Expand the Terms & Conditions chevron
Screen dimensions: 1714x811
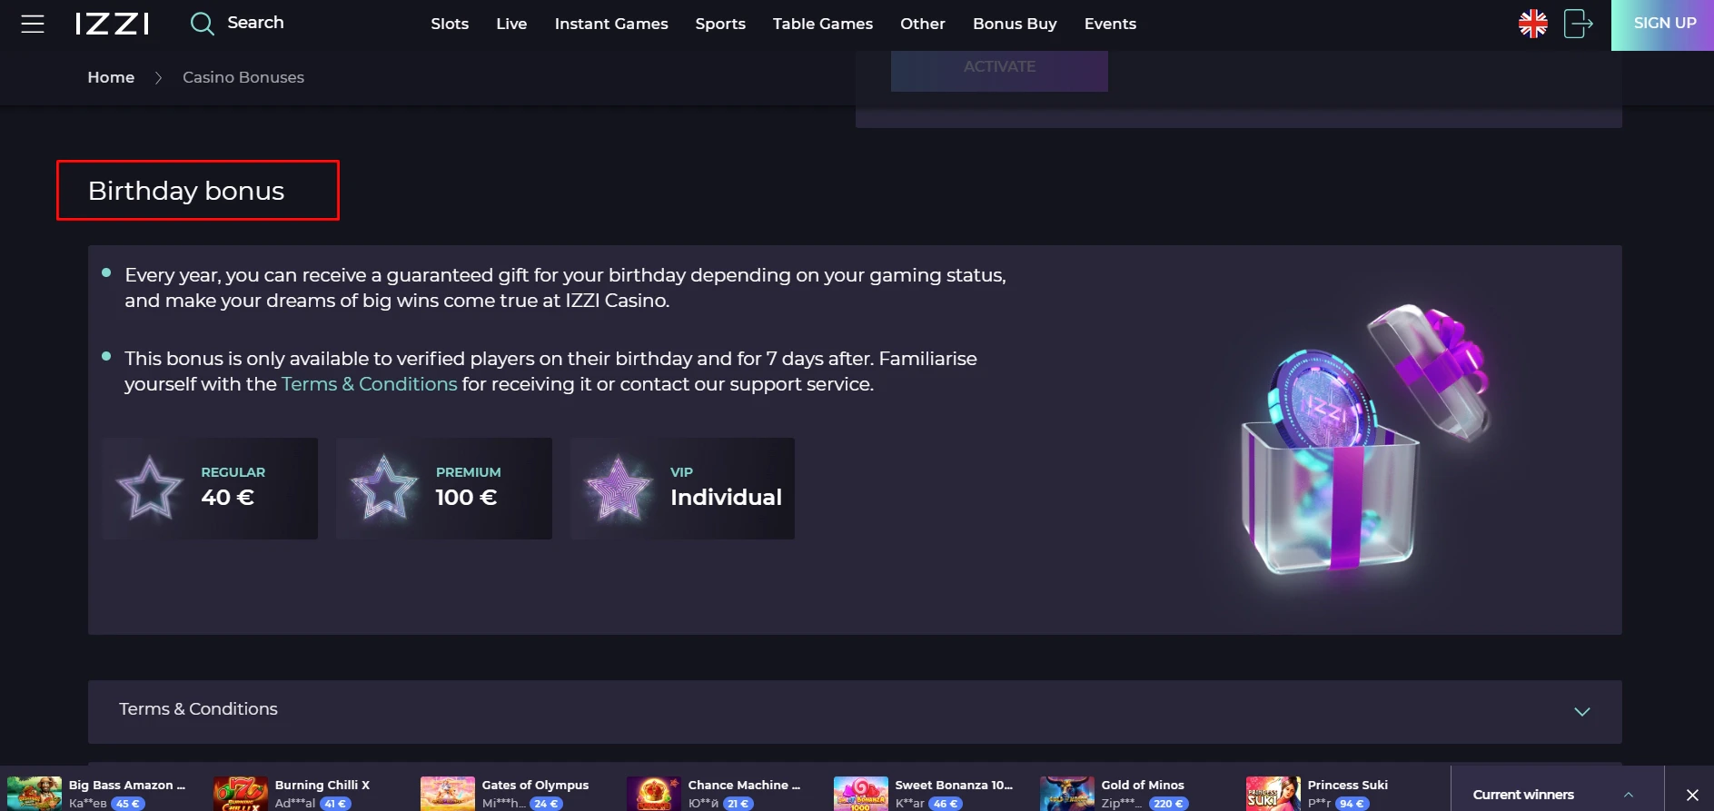coord(1582,712)
